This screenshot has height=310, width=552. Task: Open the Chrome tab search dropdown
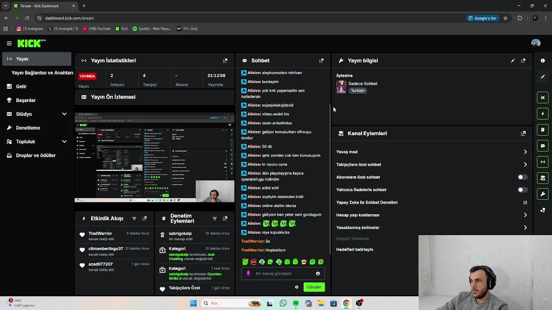point(6,6)
